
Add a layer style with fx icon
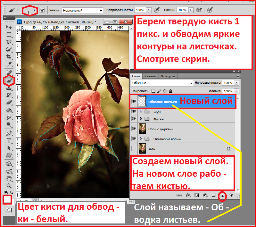[x=188, y=195]
